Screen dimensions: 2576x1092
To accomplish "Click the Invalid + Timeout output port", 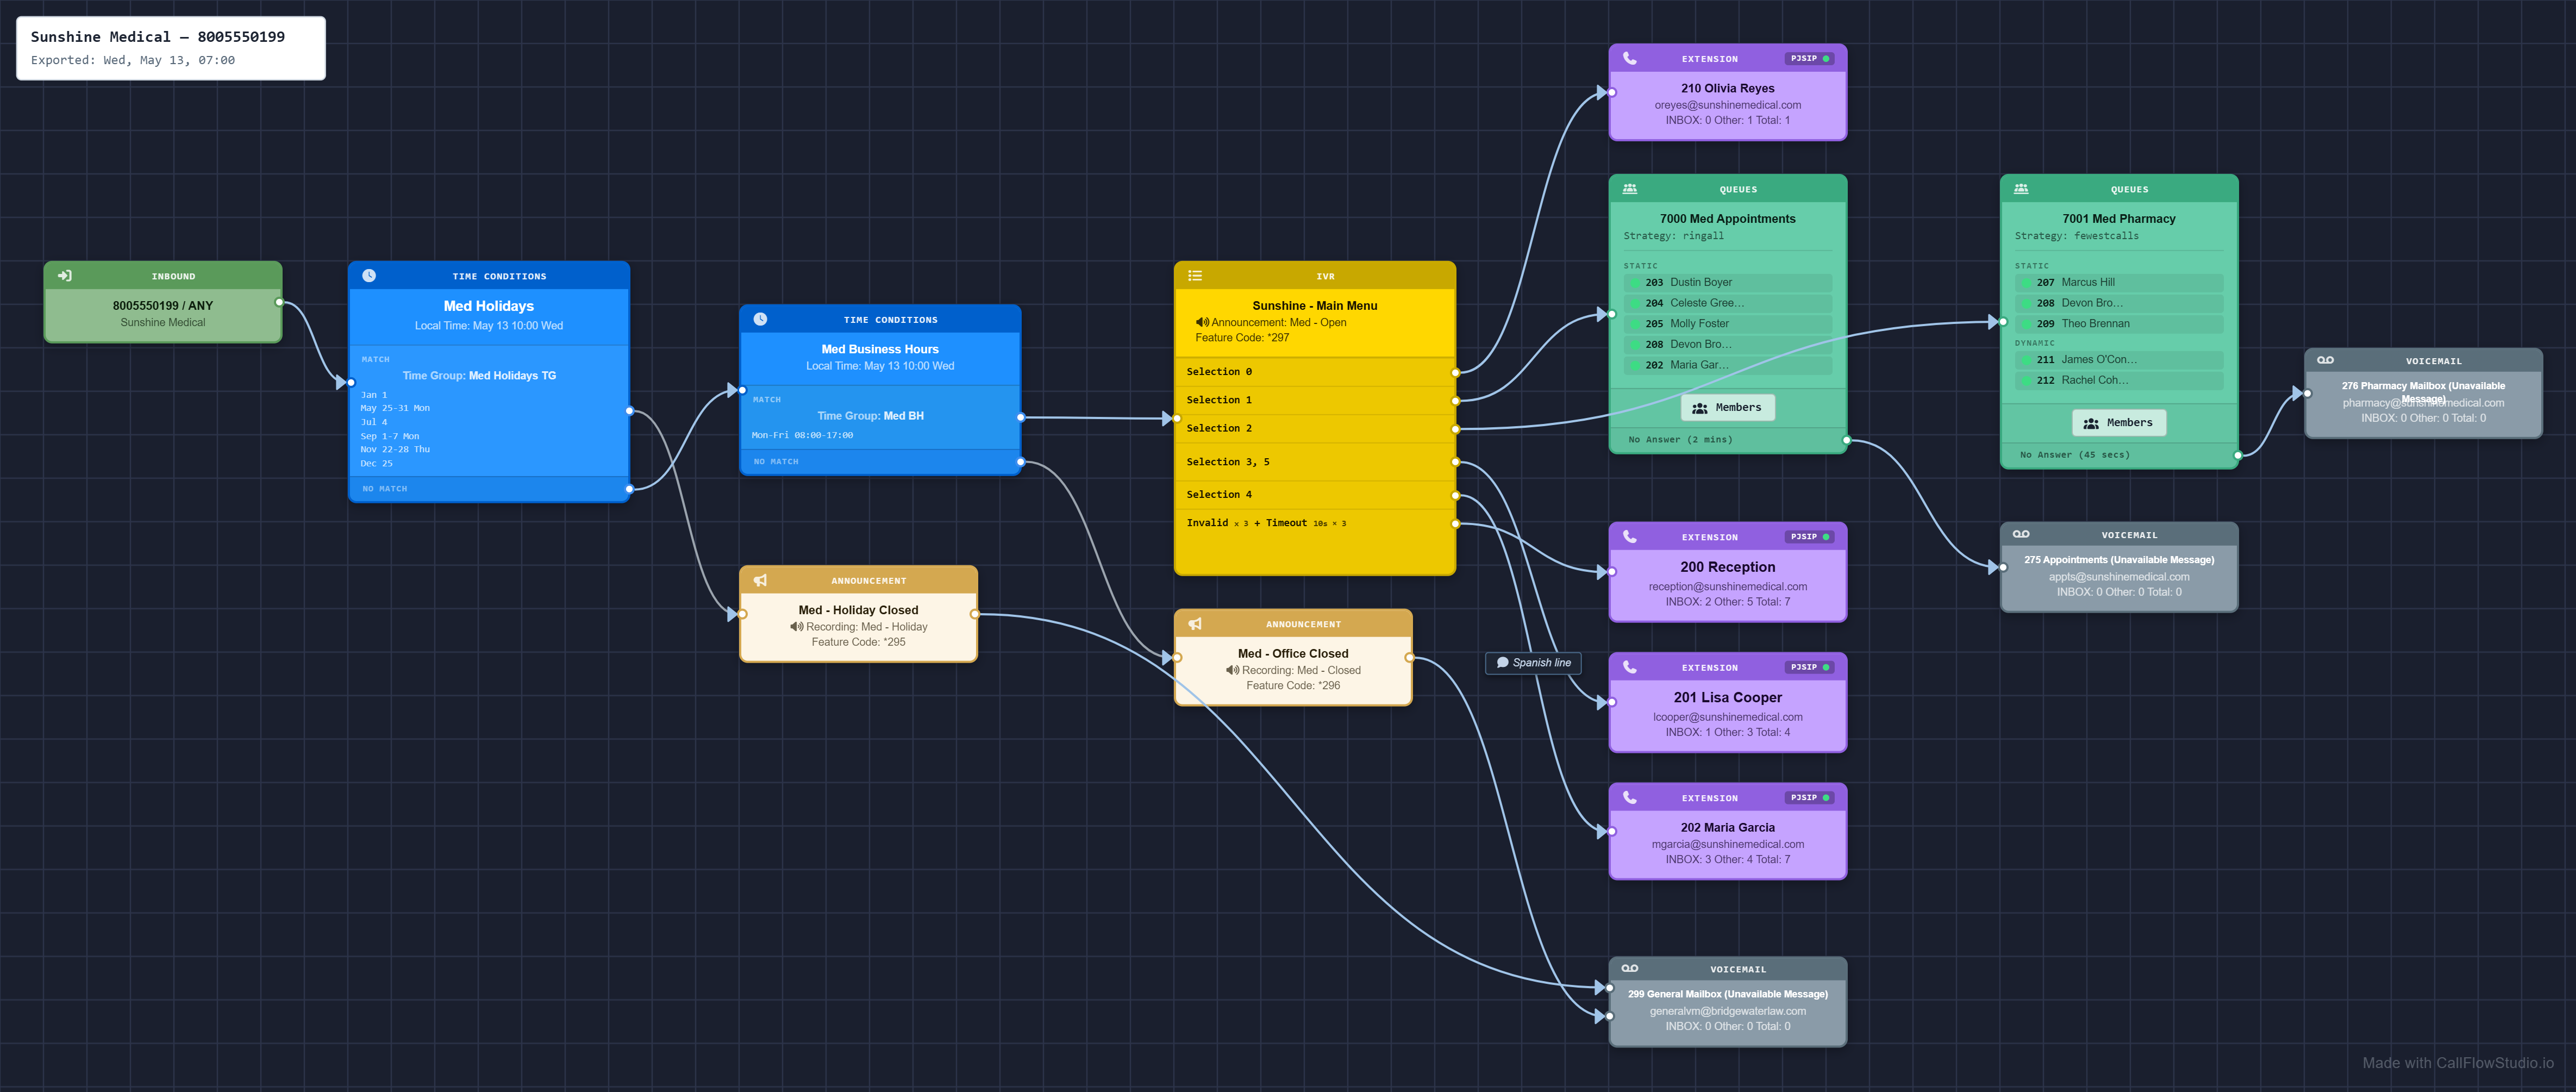I will click(x=1455, y=523).
